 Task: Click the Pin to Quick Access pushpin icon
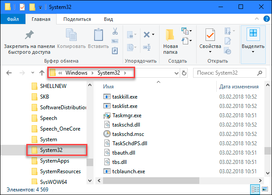pyautogui.click(x=29, y=35)
